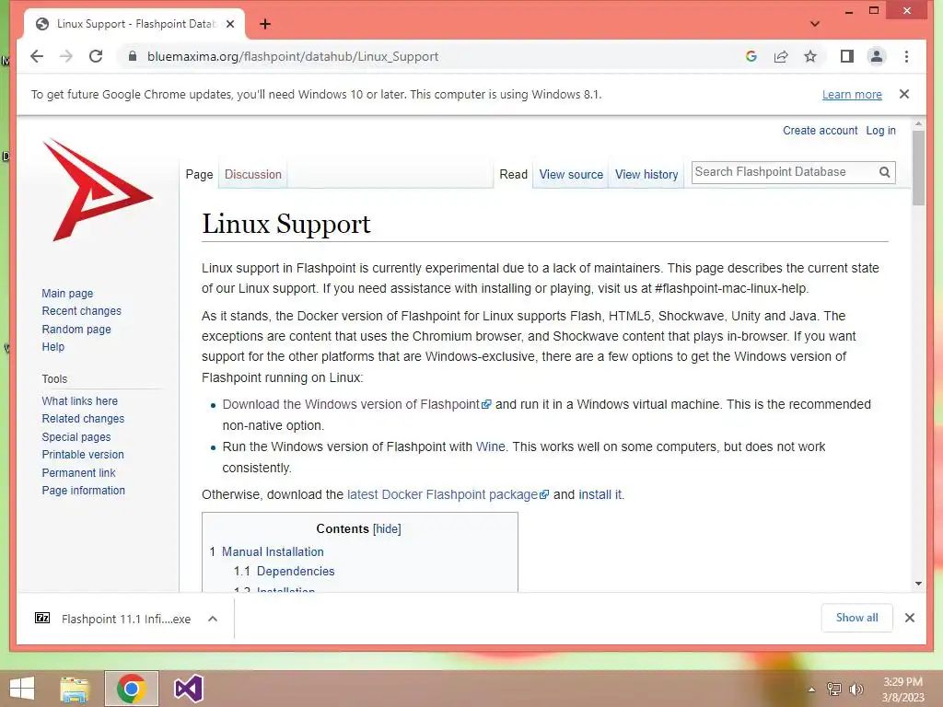The image size is (943, 707).
Task: Click the Show all downloads button
Action: coord(857,618)
